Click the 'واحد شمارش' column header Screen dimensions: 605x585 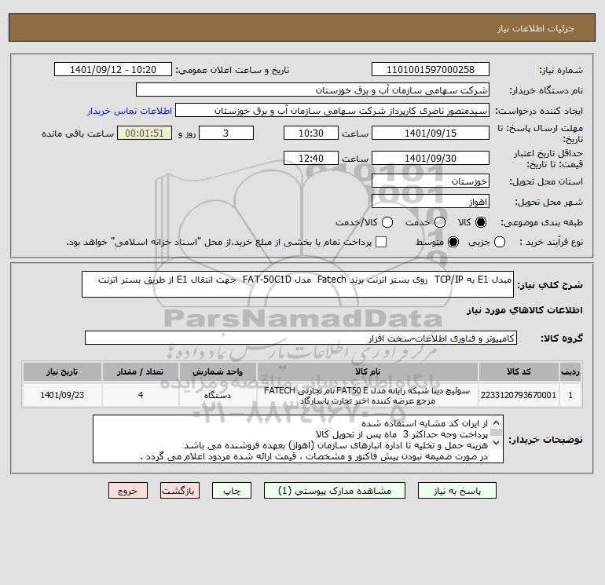218,371
